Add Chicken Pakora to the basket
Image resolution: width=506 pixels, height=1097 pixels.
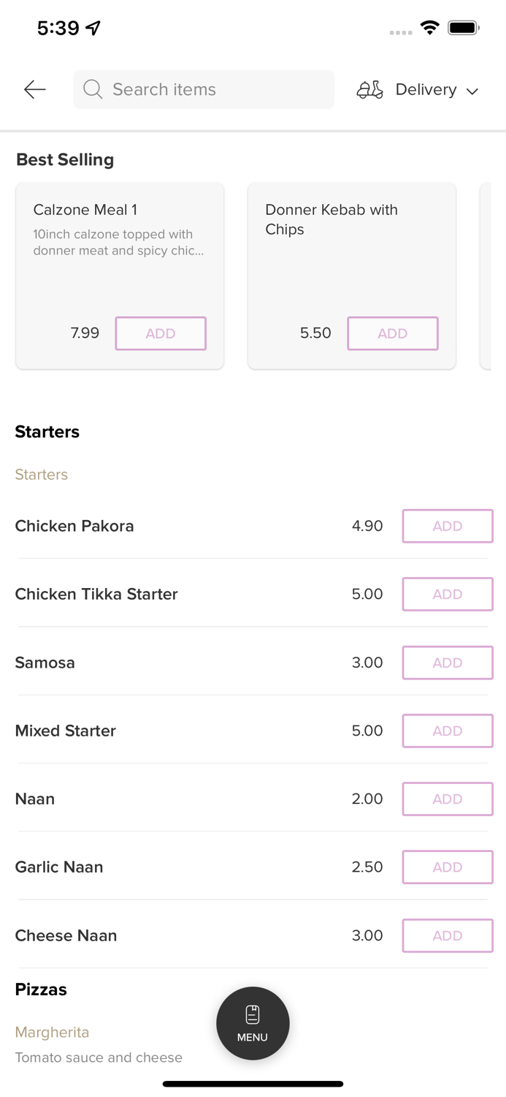(447, 526)
